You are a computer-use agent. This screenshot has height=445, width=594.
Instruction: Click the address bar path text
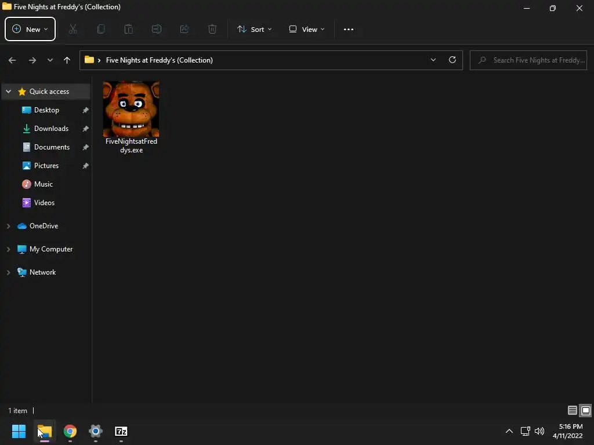click(160, 60)
